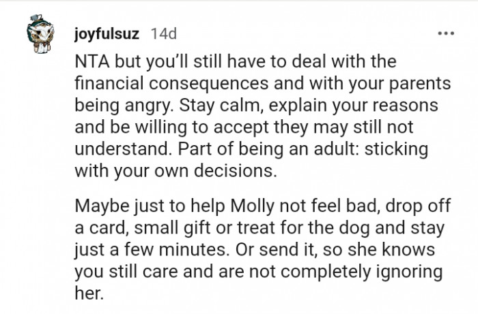This screenshot has width=478, height=314.
Task: Click the 14d comment timestamp
Action: [162, 33]
